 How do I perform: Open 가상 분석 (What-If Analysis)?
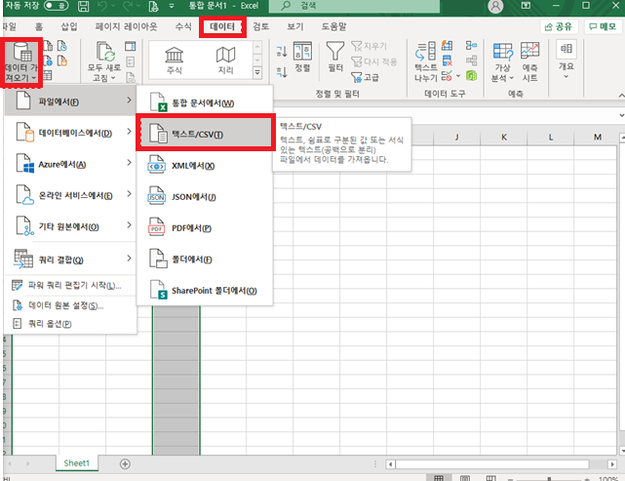502,61
